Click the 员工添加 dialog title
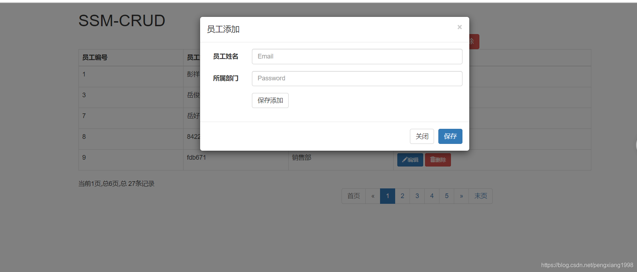The height and width of the screenshot is (272, 637). click(223, 29)
